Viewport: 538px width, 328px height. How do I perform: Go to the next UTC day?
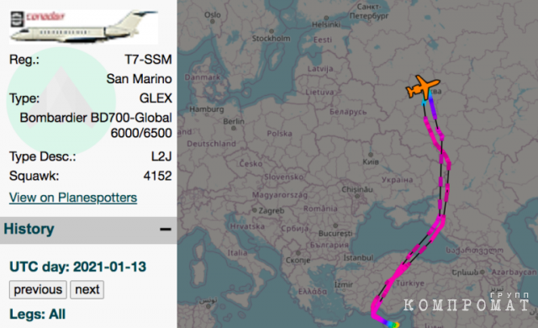coord(87,289)
